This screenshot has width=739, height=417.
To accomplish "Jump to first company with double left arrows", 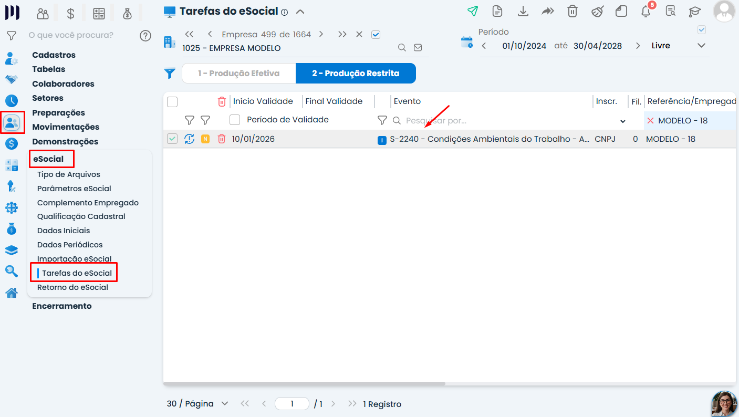I will click(190, 34).
